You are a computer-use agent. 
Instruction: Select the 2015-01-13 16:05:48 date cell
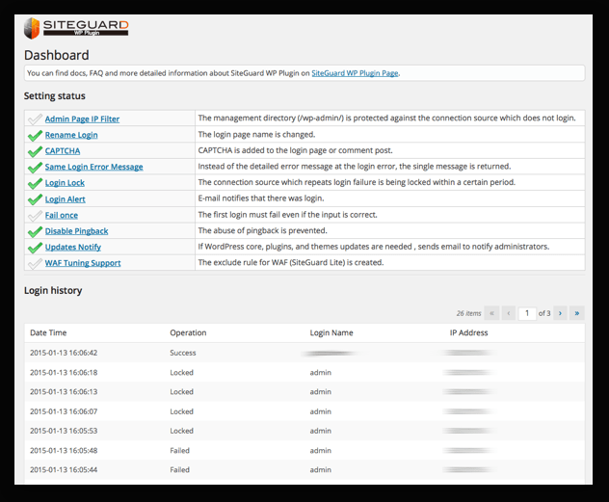click(x=64, y=450)
